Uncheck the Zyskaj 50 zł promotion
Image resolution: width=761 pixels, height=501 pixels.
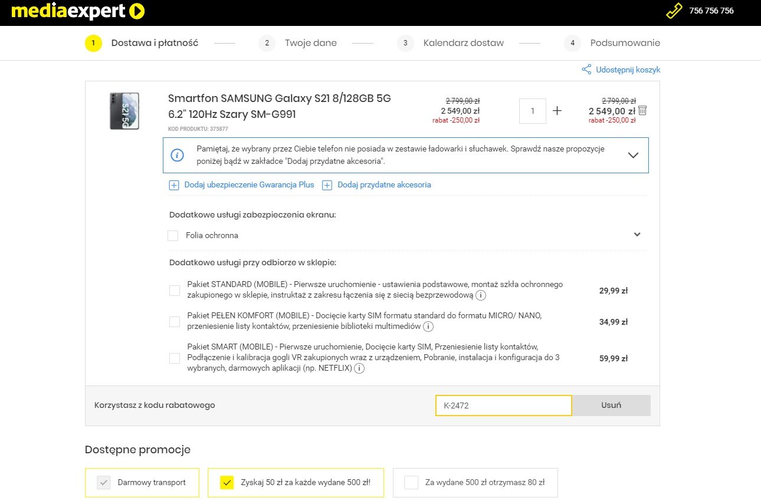[227, 483]
